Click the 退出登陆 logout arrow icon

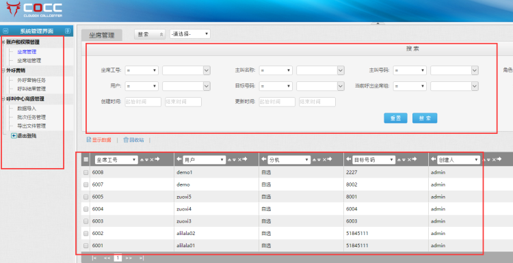[14, 135]
